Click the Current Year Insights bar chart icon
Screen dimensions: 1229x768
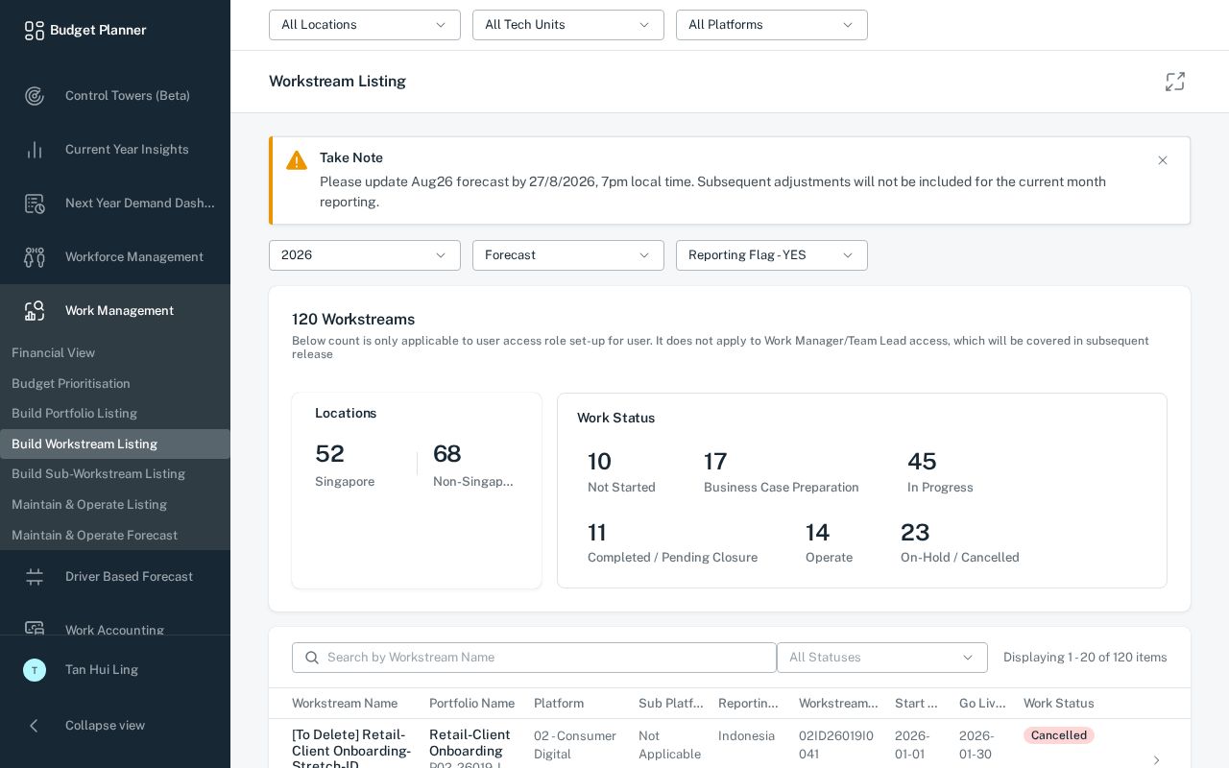tap(35, 150)
